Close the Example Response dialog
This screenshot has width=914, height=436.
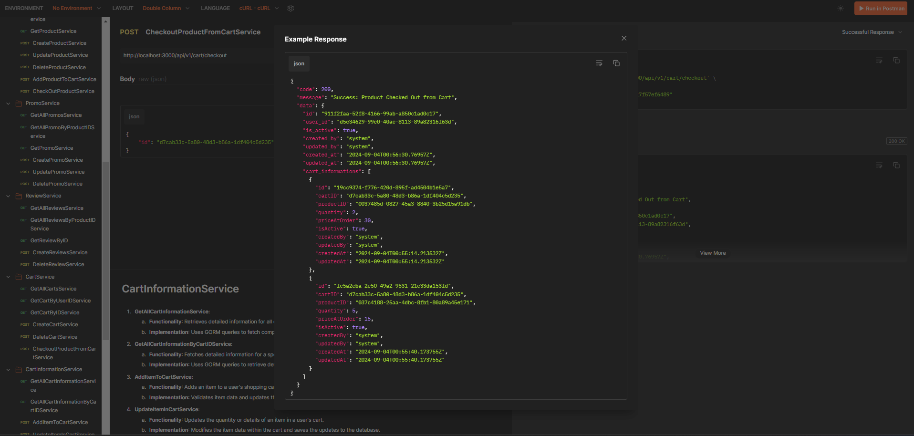[624, 38]
